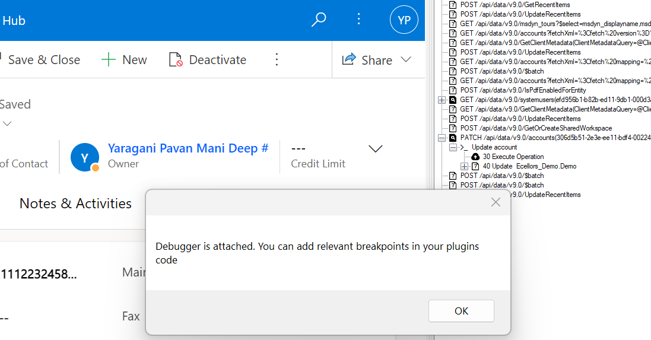Click the owner avatar circle labeled Y
The image size is (651, 340).
[85, 157]
